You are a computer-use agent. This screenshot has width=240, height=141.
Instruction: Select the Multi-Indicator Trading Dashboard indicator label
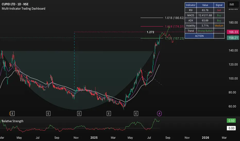click(x=23, y=8)
